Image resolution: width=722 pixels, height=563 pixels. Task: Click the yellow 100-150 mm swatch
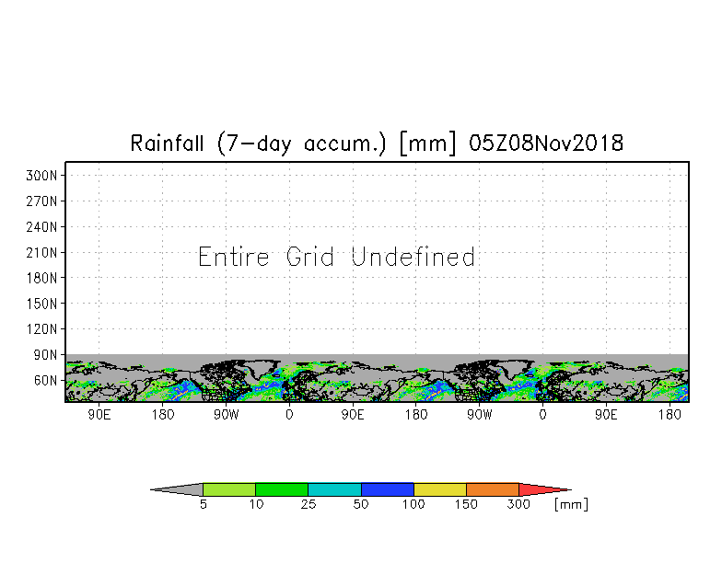click(x=440, y=489)
